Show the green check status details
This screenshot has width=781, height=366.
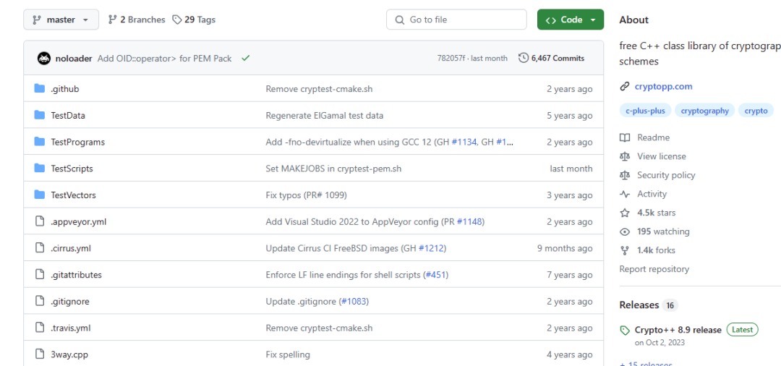pyautogui.click(x=245, y=59)
